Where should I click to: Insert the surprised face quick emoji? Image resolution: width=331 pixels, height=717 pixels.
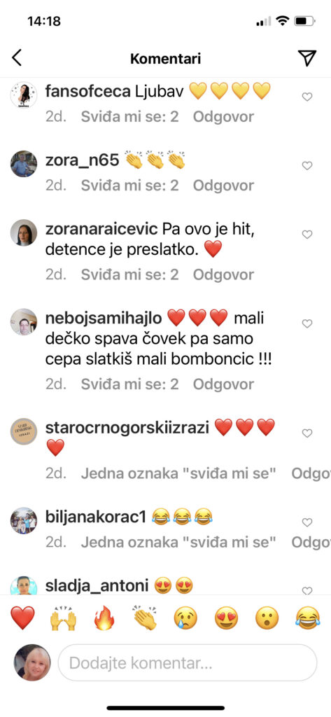(x=267, y=618)
